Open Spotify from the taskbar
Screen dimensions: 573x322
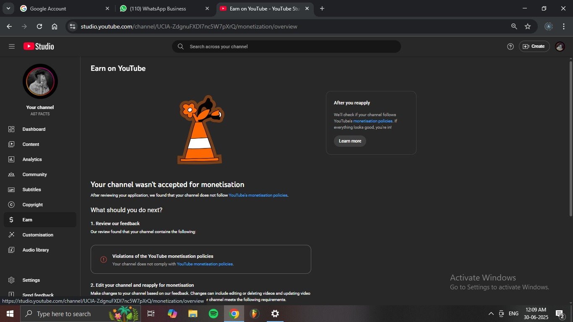click(213, 314)
